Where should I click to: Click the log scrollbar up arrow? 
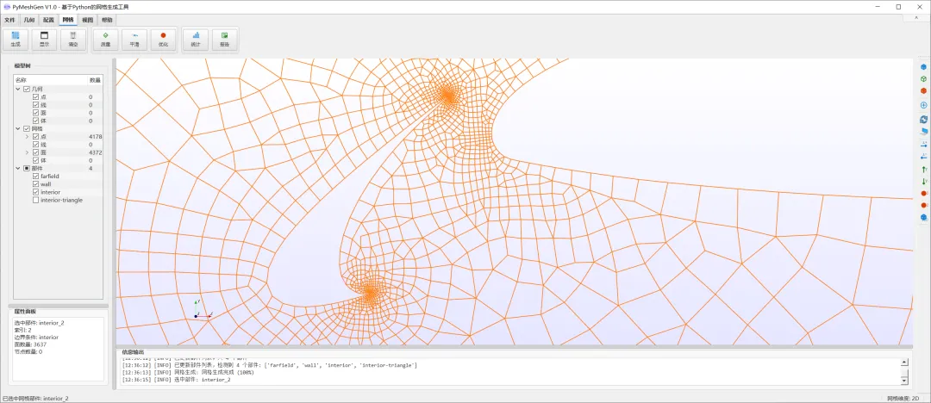(904, 362)
